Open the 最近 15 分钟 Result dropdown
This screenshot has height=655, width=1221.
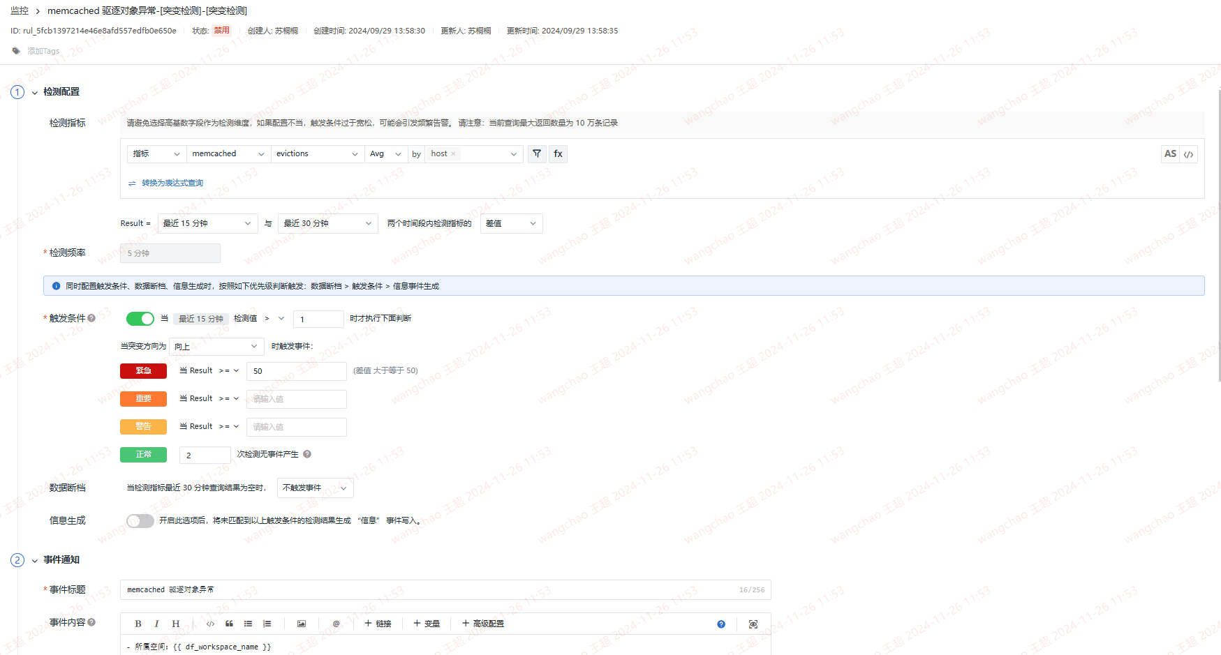click(x=207, y=223)
